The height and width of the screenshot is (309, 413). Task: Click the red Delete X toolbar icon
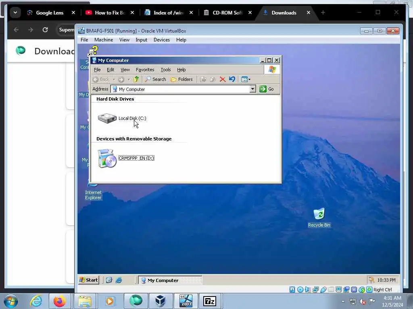[223, 79]
